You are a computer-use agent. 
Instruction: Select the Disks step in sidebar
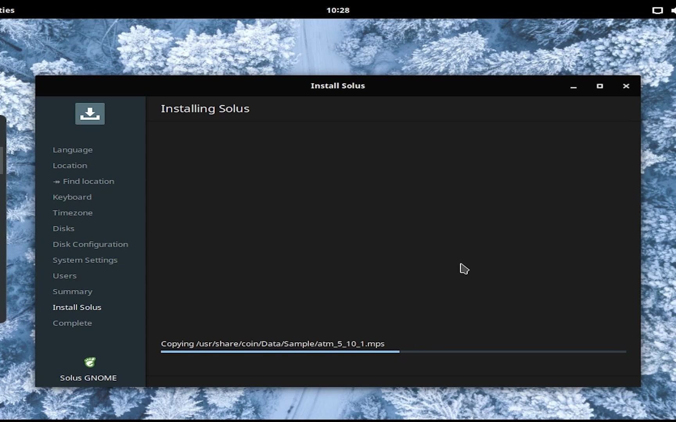point(63,228)
